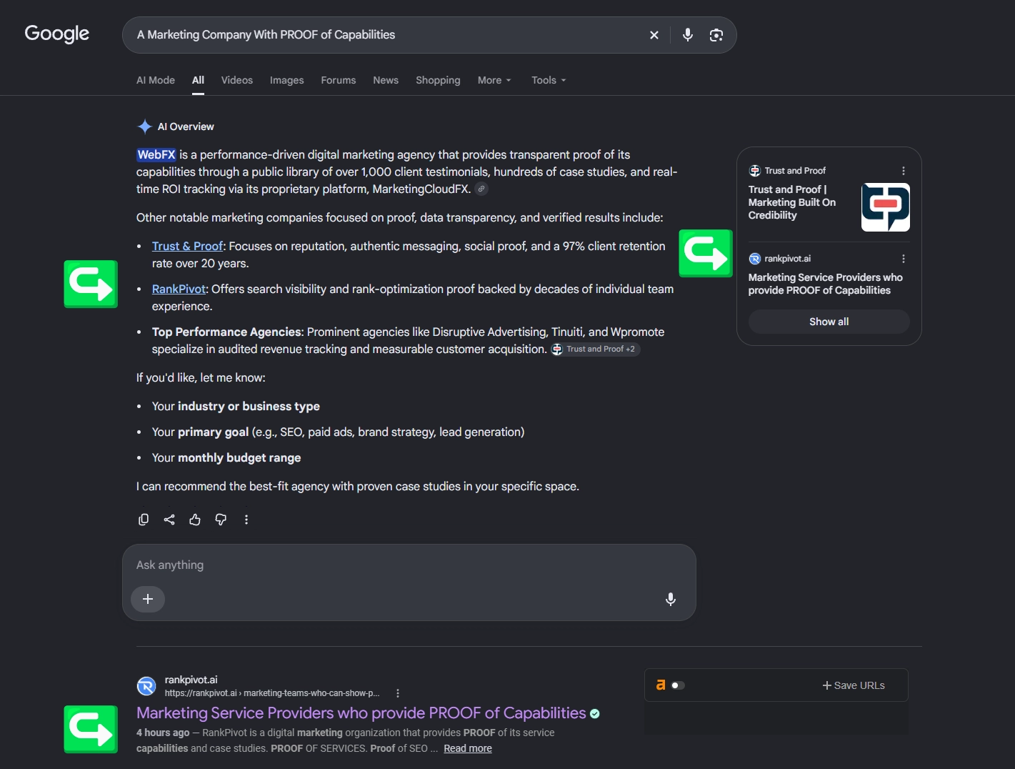The image size is (1015, 769).
Task: Click Save URLs button
Action: (854, 685)
